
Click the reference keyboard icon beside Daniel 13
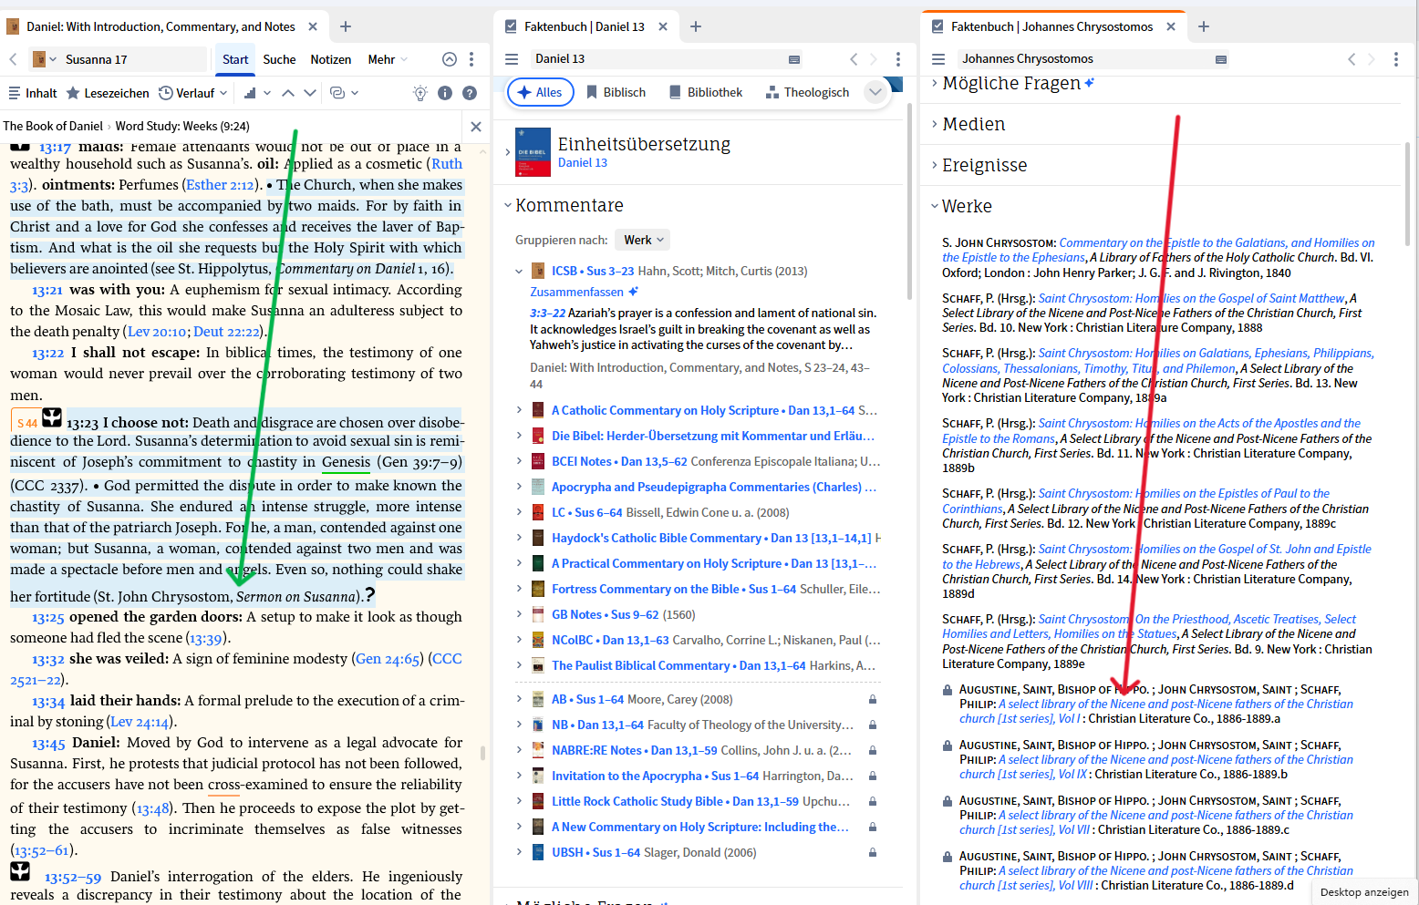794,58
